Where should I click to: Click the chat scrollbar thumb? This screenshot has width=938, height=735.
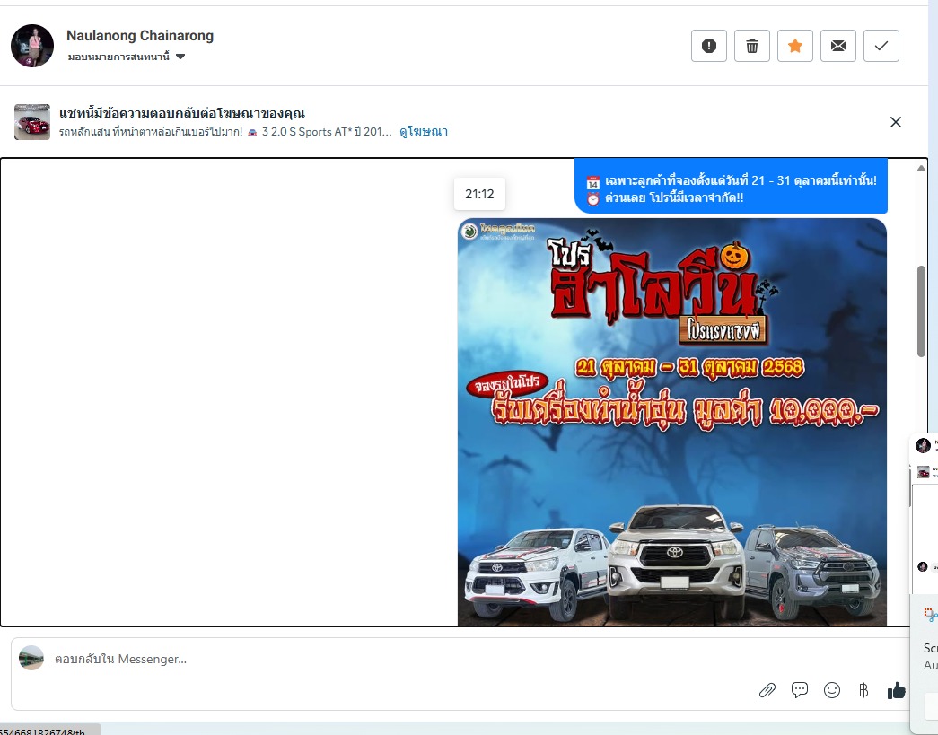point(921,311)
